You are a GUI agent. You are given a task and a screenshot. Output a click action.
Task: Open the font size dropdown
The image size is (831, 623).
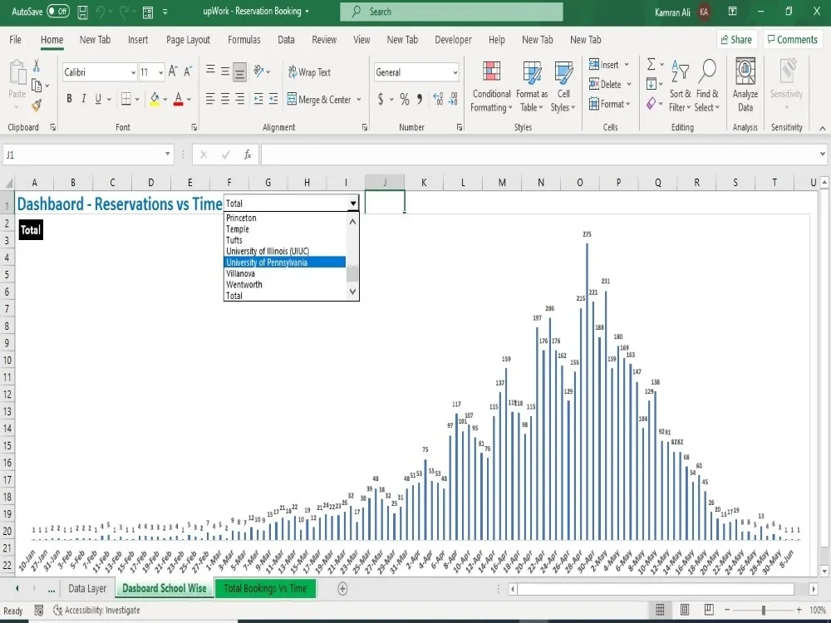(x=158, y=72)
